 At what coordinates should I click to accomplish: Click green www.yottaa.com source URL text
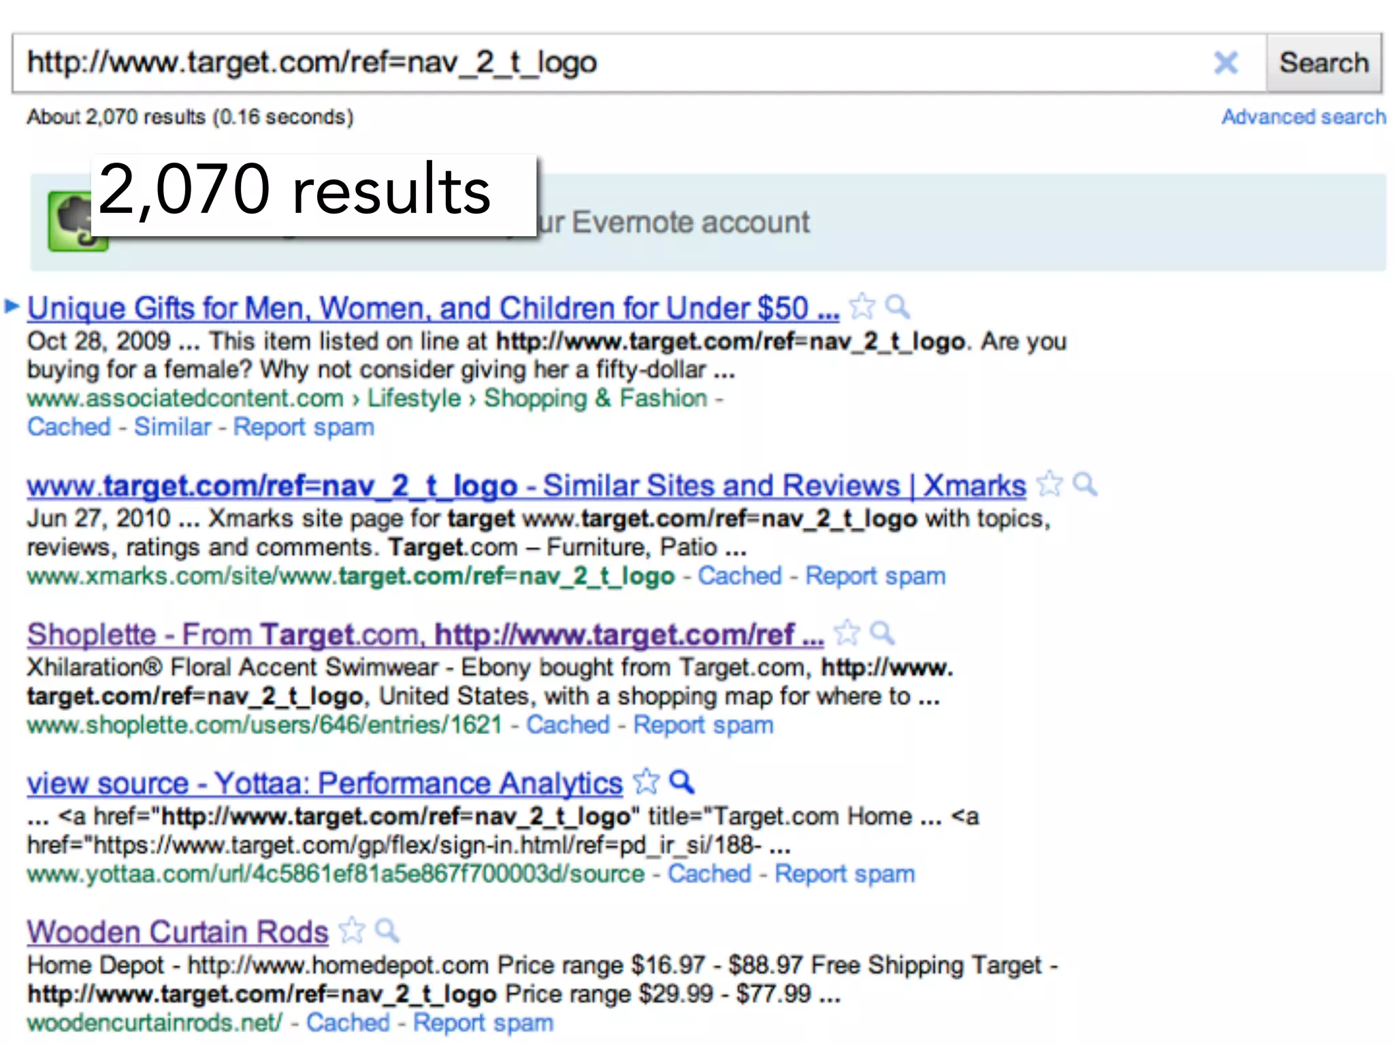[336, 874]
